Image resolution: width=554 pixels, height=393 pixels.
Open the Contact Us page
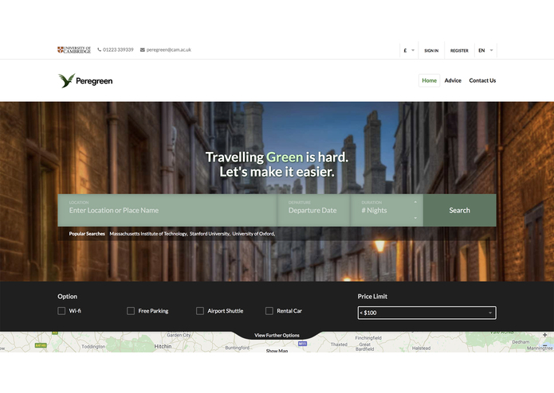point(482,80)
